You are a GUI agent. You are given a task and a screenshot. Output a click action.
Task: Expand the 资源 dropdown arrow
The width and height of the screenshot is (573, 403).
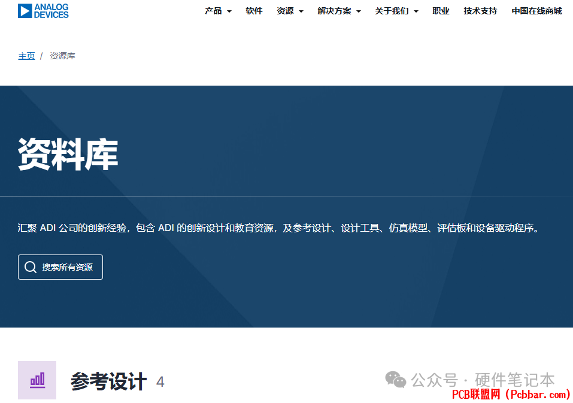(x=301, y=11)
